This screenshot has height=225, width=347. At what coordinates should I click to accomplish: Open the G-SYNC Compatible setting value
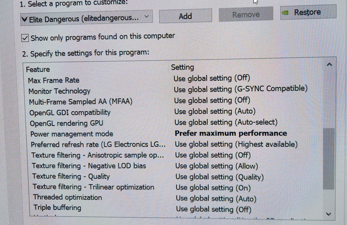(241, 89)
